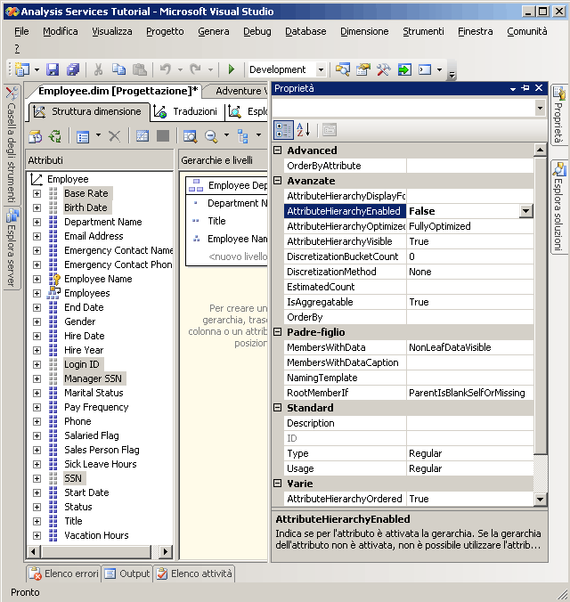This screenshot has height=602, width=570.
Task: Open the AttributeHierarchyEnabled value dropdown
Action: pos(525,211)
